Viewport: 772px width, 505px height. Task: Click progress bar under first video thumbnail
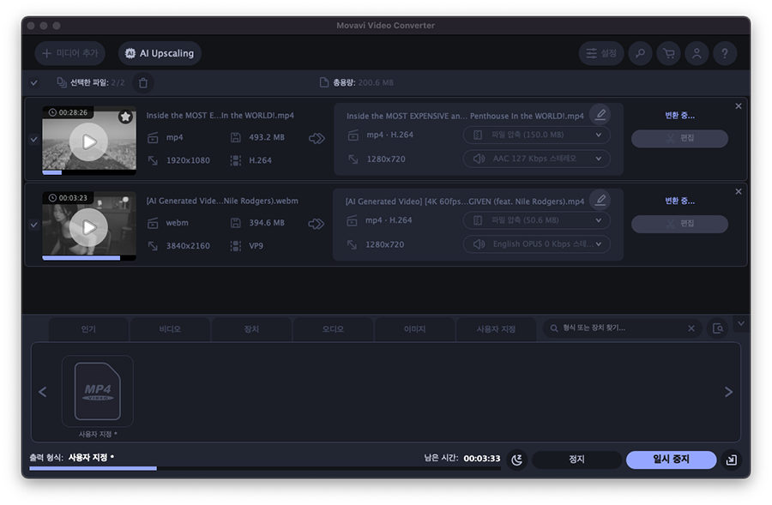tap(89, 173)
